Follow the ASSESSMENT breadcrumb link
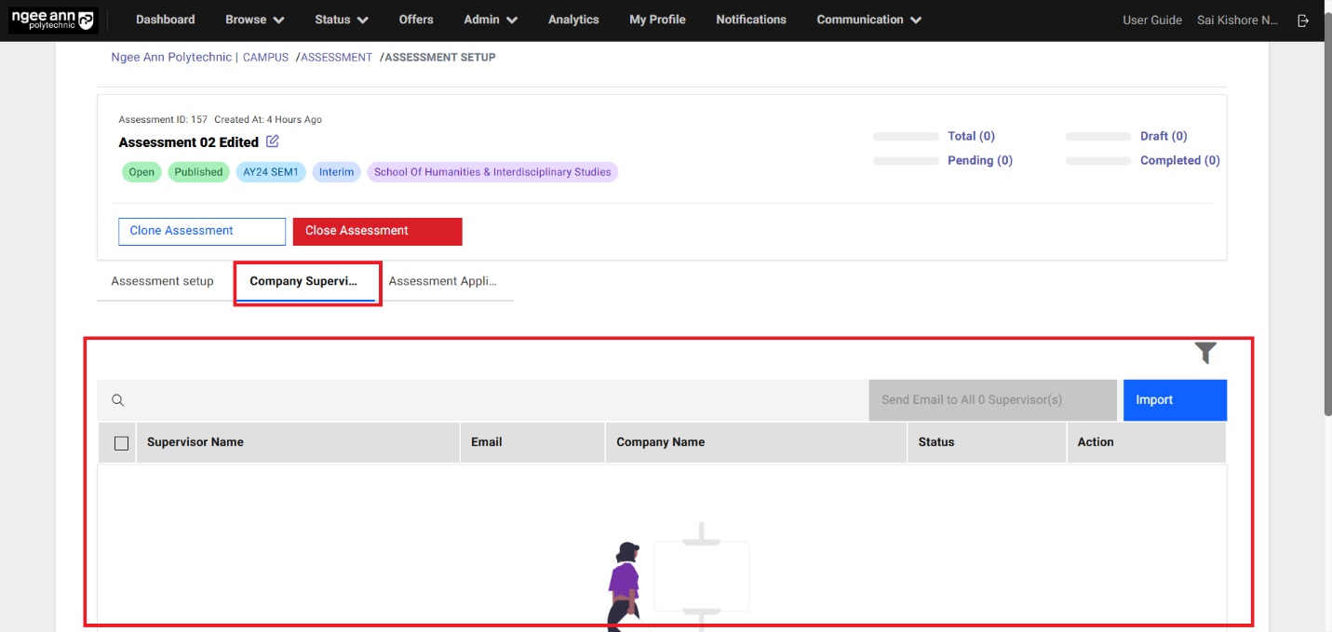The image size is (1332, 632). 334,57
